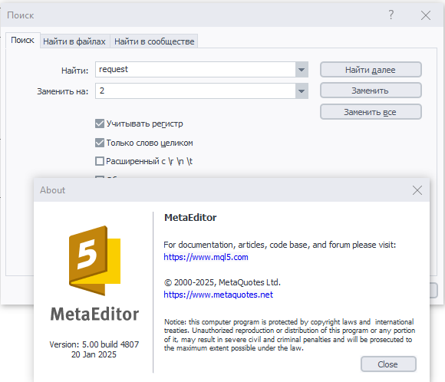Close the Поиск search dialog
The height and width of the screenshot is (382, 445).
tap(426, 15)
